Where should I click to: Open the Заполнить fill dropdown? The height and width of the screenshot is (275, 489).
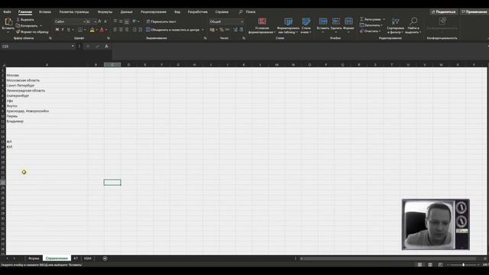coord(371,25)
